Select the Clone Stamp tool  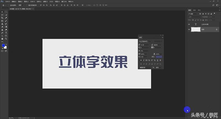[2, 24]
